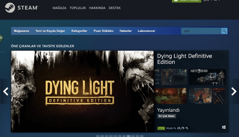Show the previous featured game
This screenshot has width=239, height=137.
6,91
